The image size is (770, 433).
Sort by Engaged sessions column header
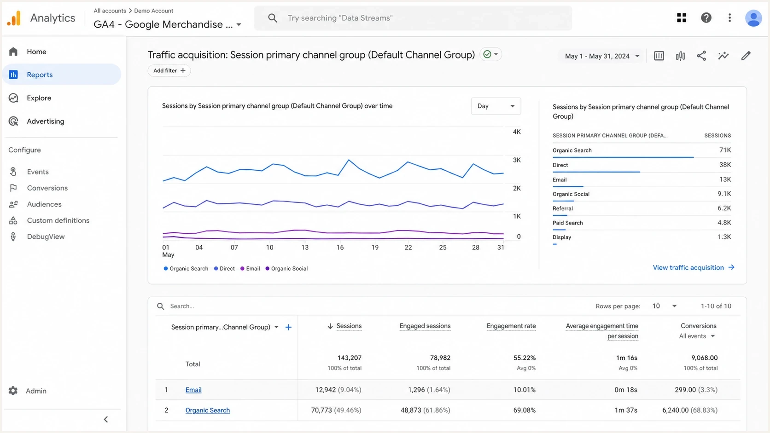(425, 326)
